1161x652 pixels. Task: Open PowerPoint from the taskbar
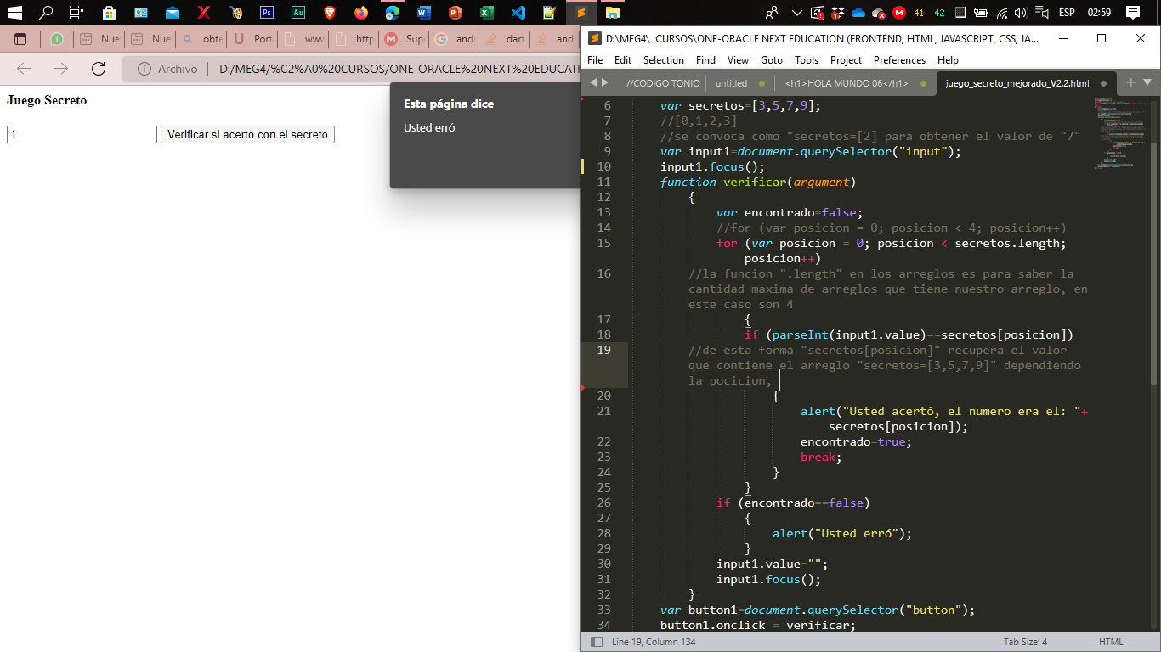(456, 13)
